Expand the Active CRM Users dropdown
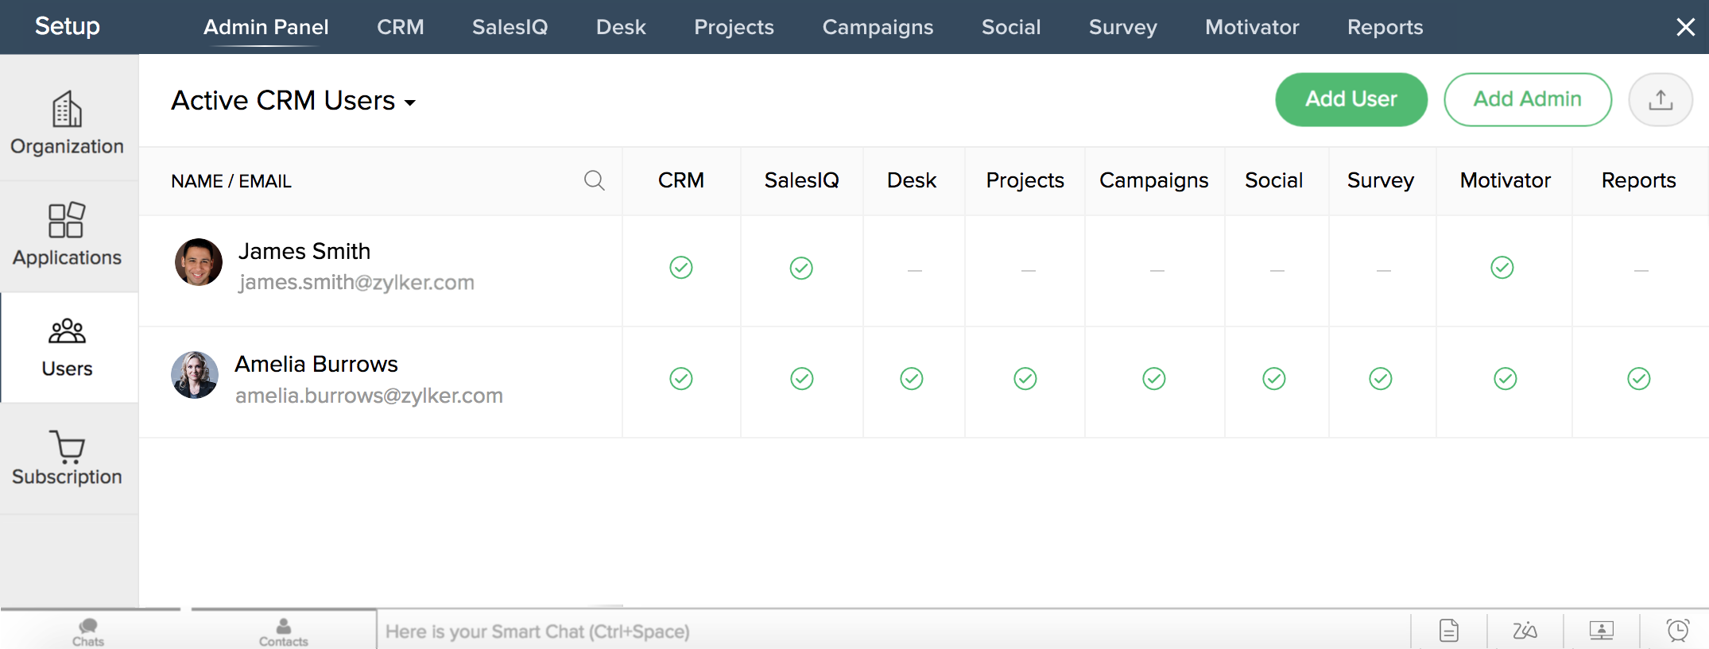Image resolution: width=1709 pixels, height=649 pixels. coord(293,101)
